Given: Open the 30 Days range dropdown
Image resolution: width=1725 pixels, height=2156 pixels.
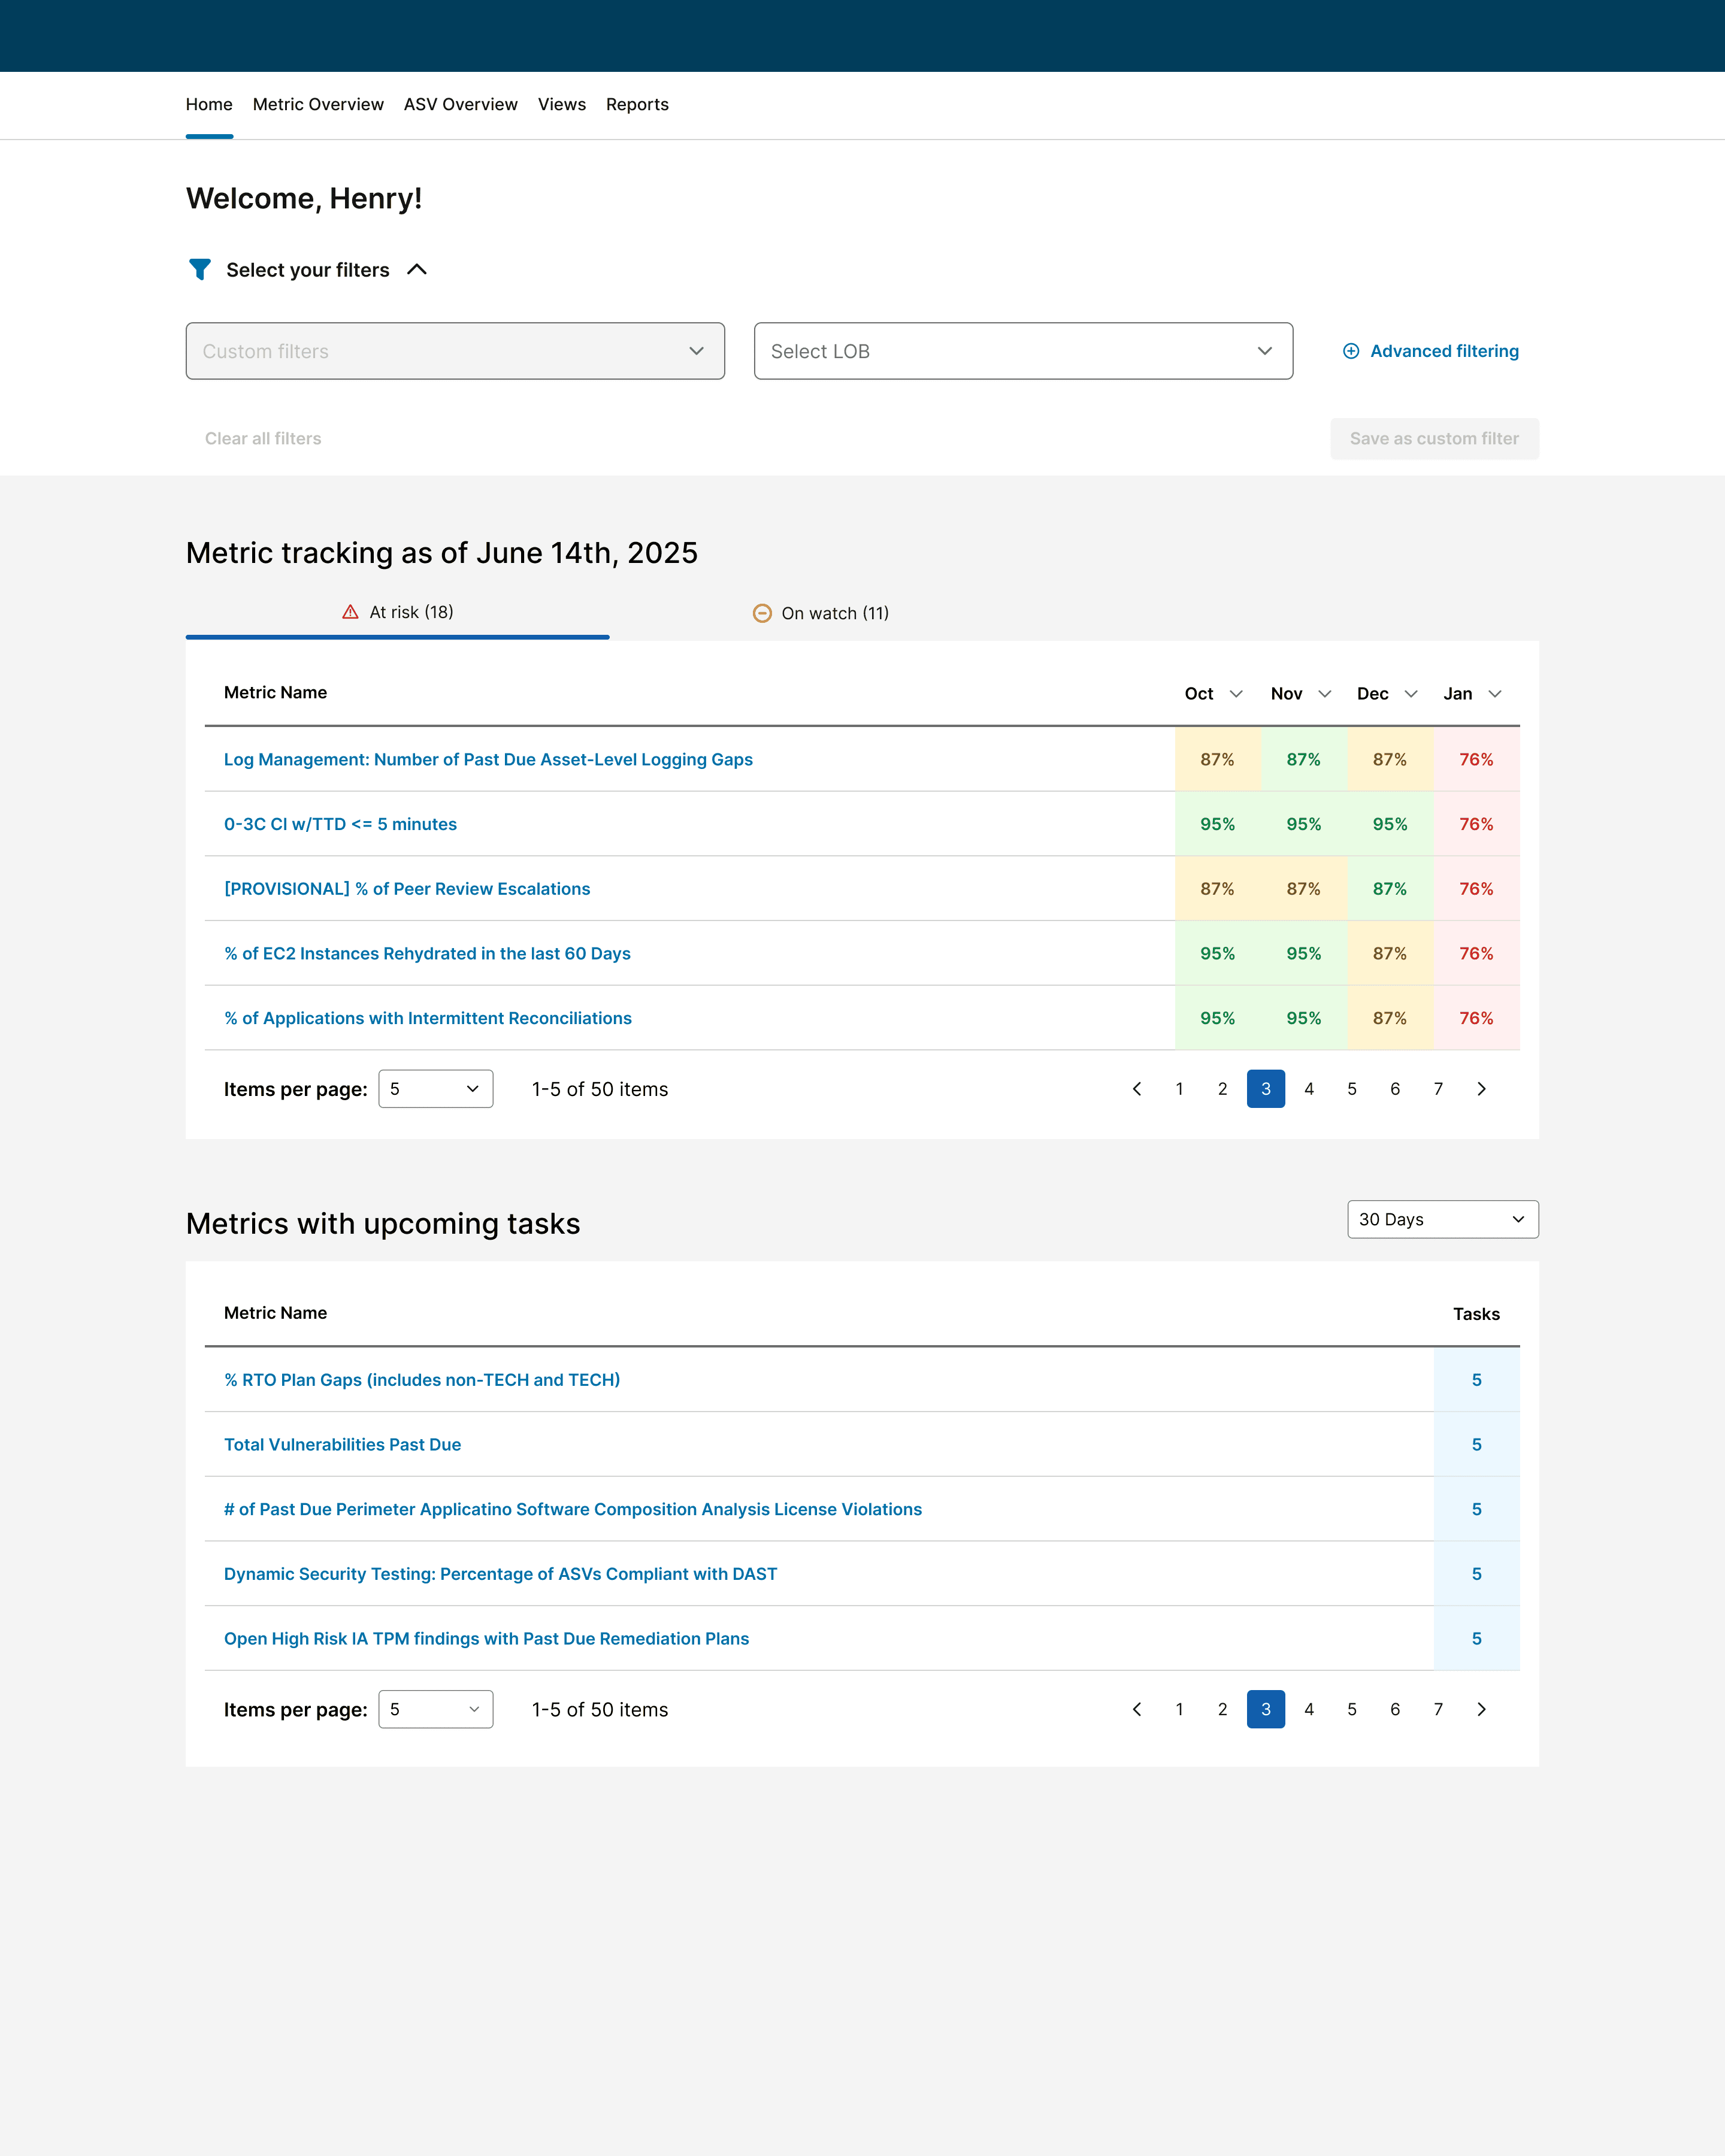Looking at the screenshot, I should (1442, 1219).
